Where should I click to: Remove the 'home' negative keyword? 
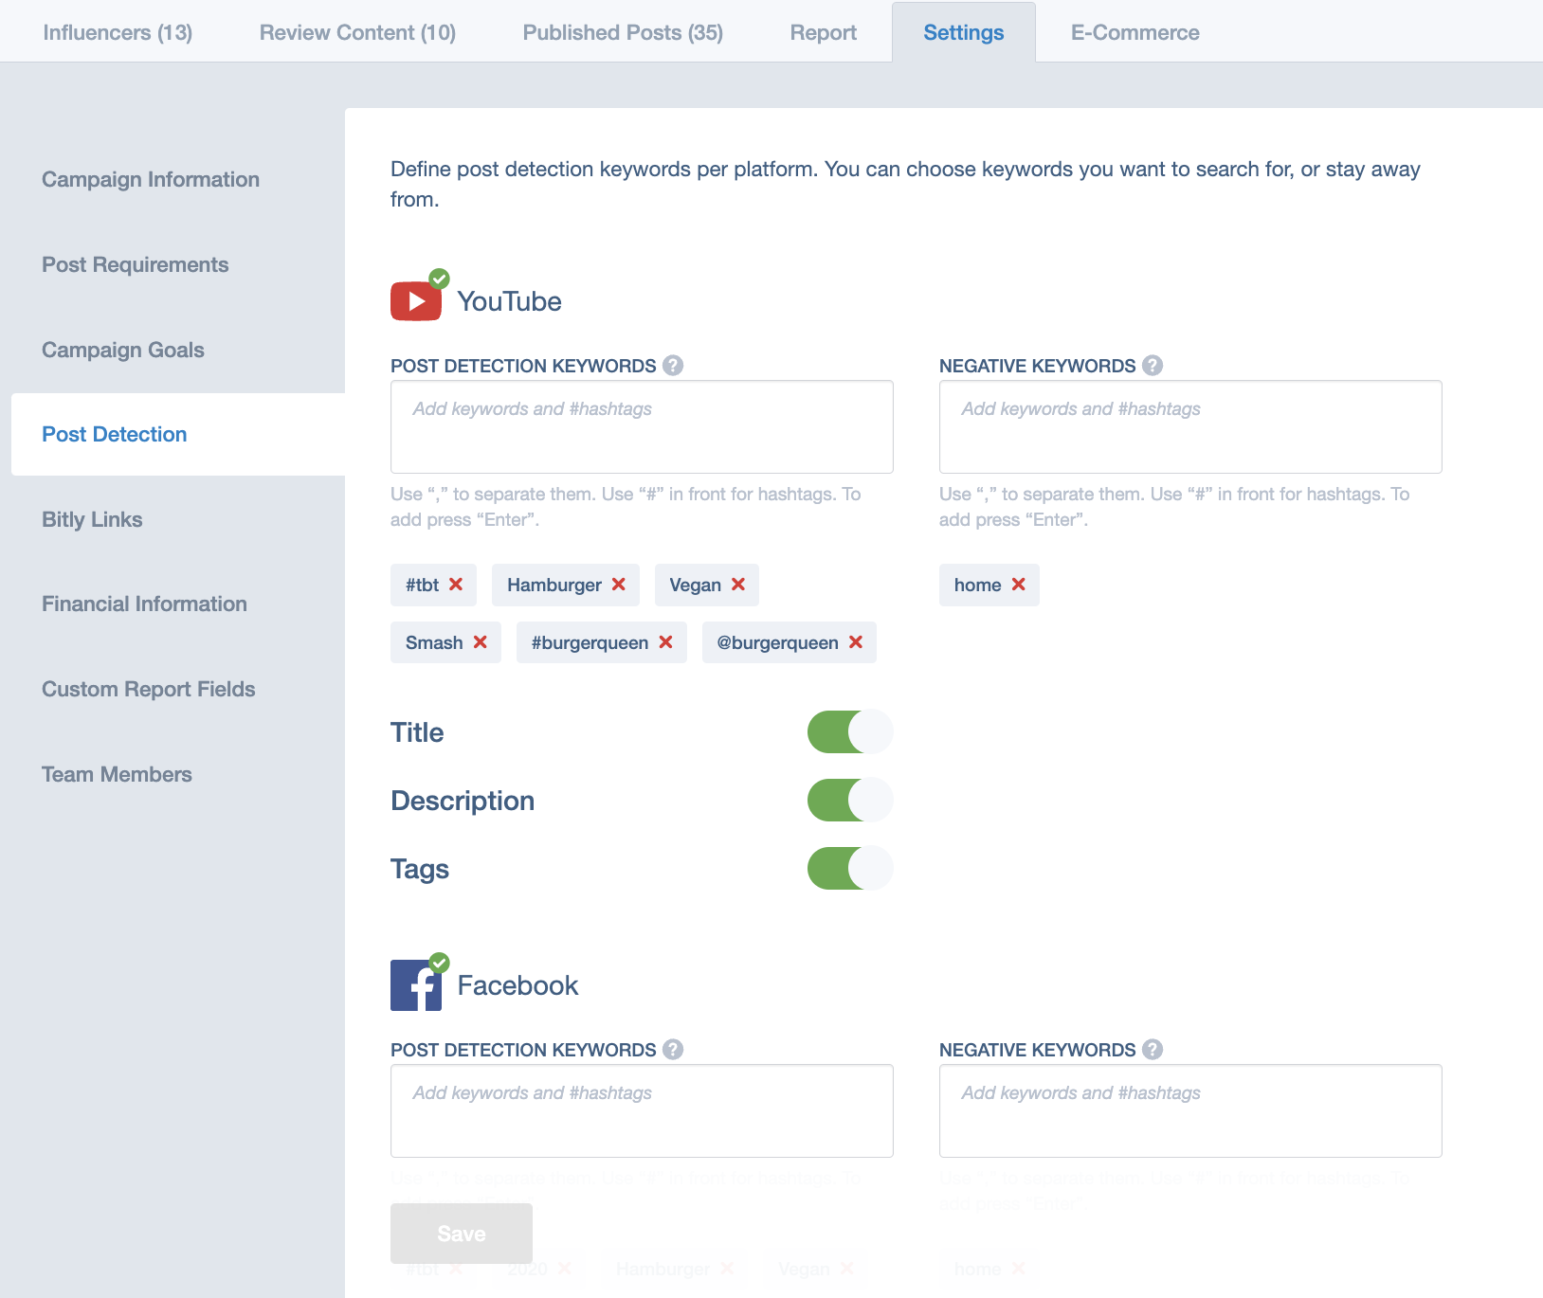point(1019,585)
